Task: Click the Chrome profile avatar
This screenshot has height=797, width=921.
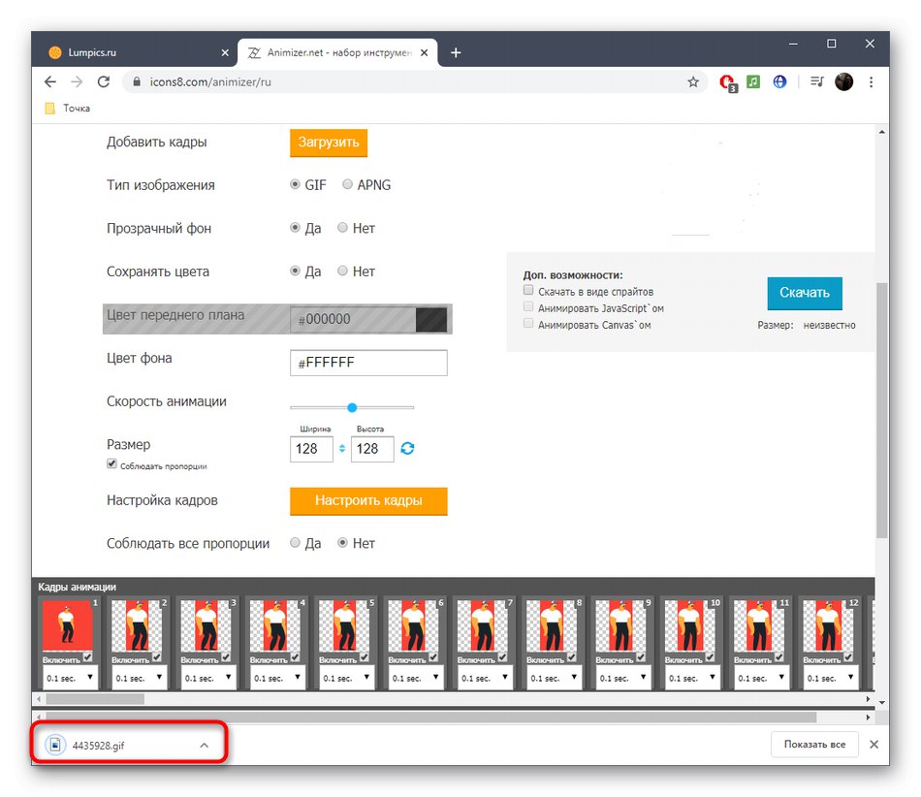Action: 842,82
